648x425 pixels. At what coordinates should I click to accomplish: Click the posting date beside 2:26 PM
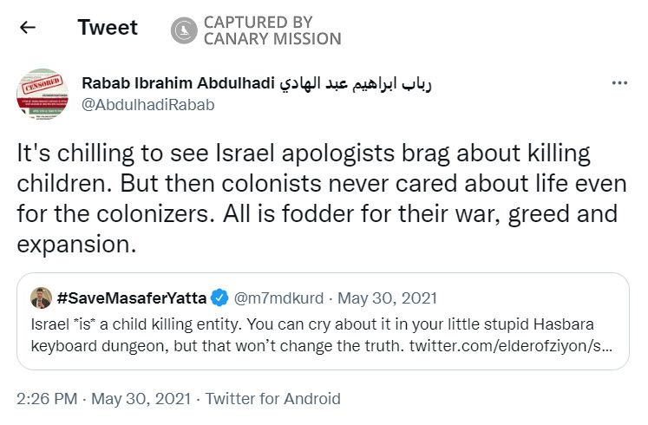coord(141,399)
